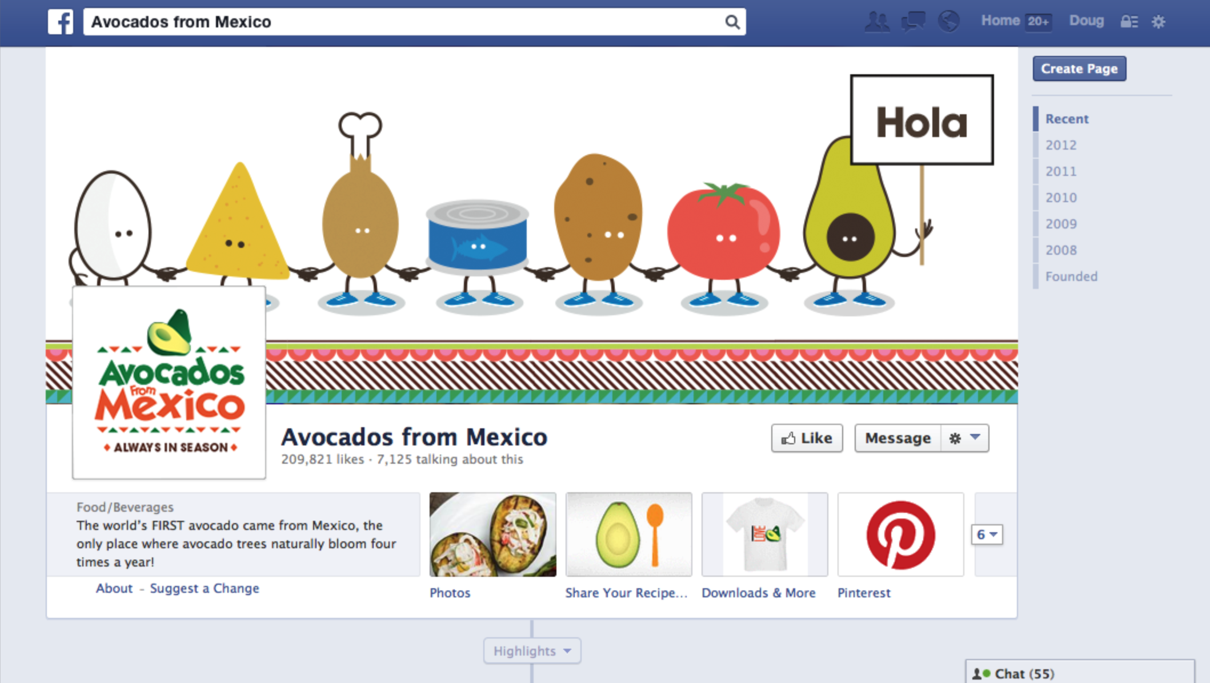This screenshot has width=1210, height=683.
Task: Open Share Your Recipe avocado thumbnail
Action: [628, 535]
